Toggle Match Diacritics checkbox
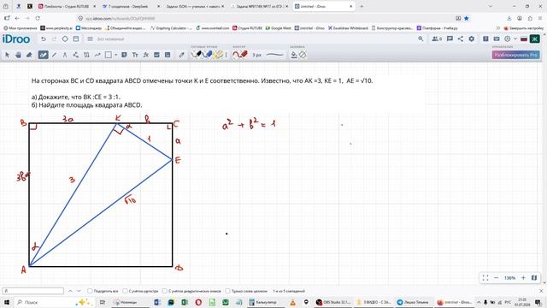 pyautogui.click(x=165, y=291)
